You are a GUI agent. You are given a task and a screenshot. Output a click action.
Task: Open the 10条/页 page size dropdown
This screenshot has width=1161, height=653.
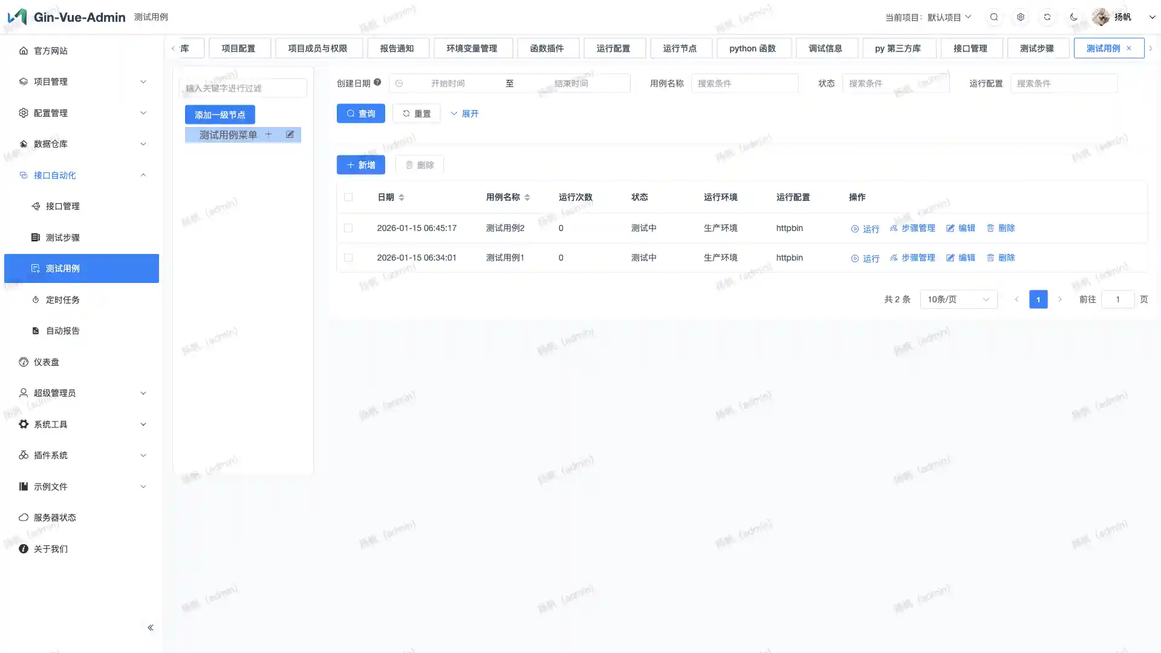pos(958,299)
